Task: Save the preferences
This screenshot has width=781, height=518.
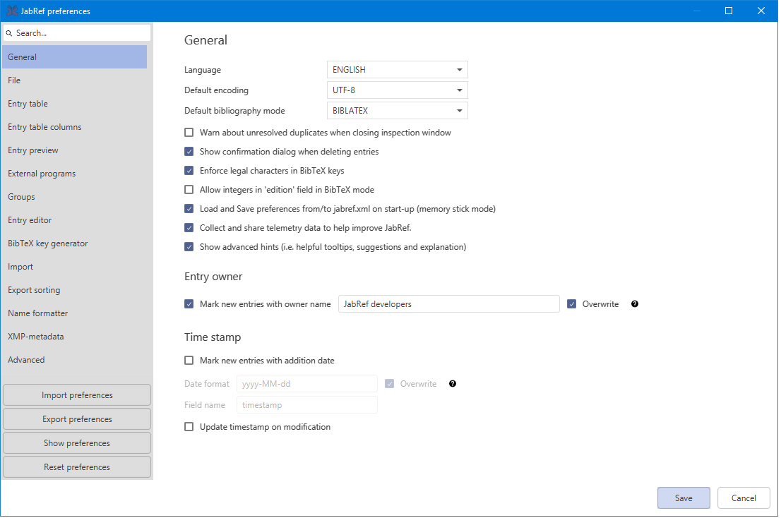Action: pyautogui.click(x=684, y=498)
